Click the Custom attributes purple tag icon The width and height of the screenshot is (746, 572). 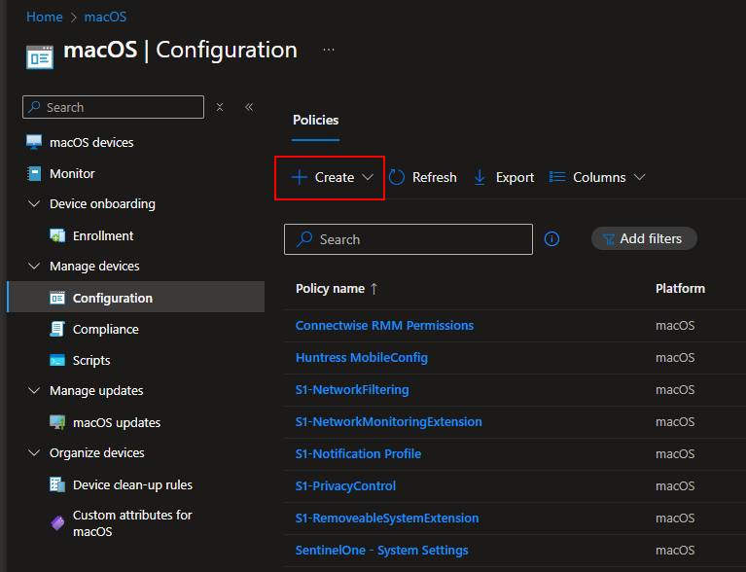point(57,523)
